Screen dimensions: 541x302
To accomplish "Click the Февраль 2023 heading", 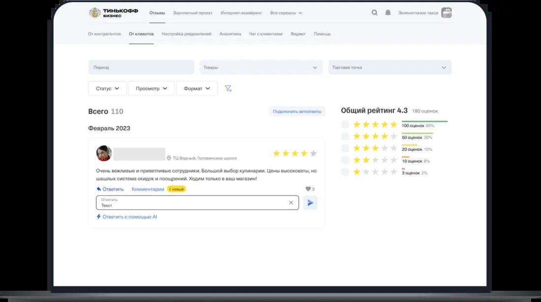I will coord(109,128).
